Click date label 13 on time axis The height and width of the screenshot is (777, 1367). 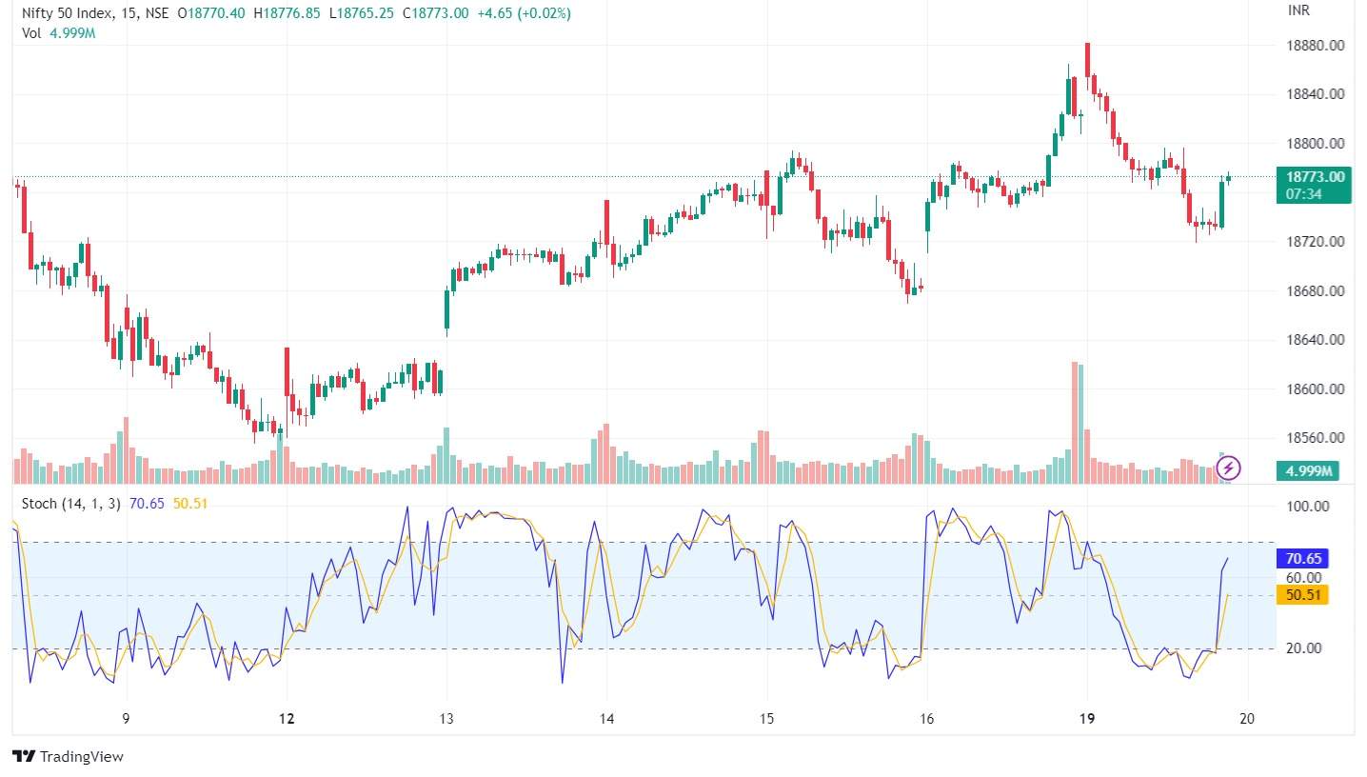(x=446, y=719)
